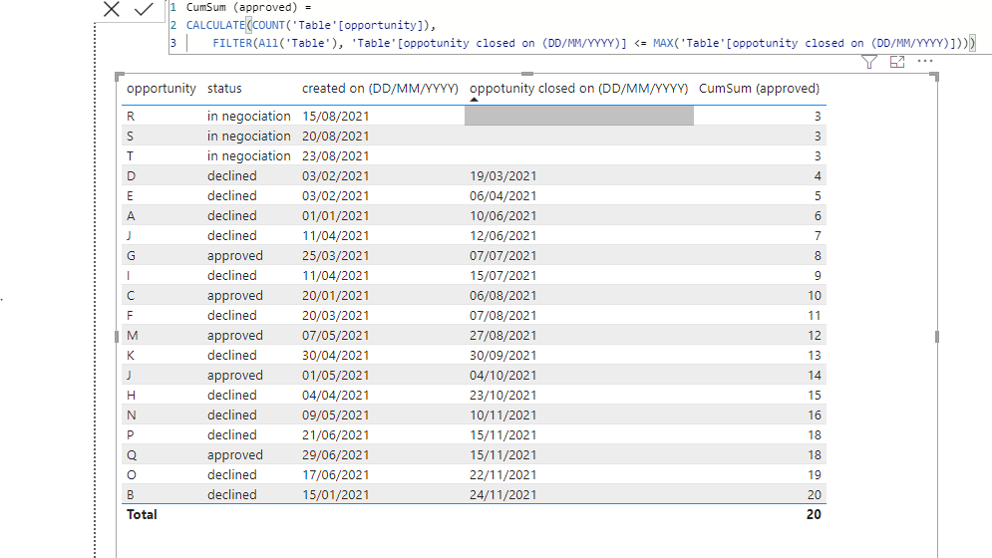The image size is (992, 558).
Task: Click the created date 23/08/2021
Action: pos(335,156)
